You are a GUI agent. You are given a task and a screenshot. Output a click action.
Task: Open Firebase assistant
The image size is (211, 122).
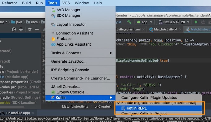(x=80, y=38)
